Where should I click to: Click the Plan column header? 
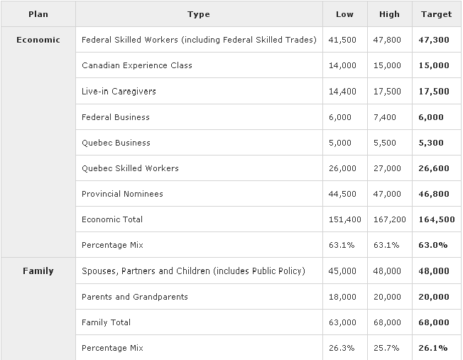click(38, 14)
